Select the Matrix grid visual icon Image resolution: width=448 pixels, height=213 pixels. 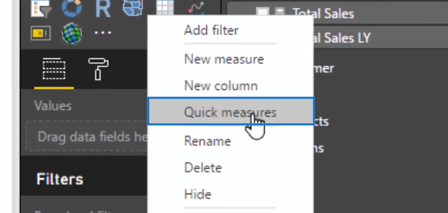point(165,8)
